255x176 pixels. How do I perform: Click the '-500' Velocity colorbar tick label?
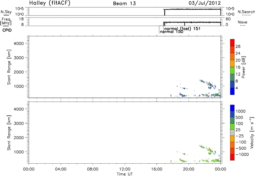[241, 148]
